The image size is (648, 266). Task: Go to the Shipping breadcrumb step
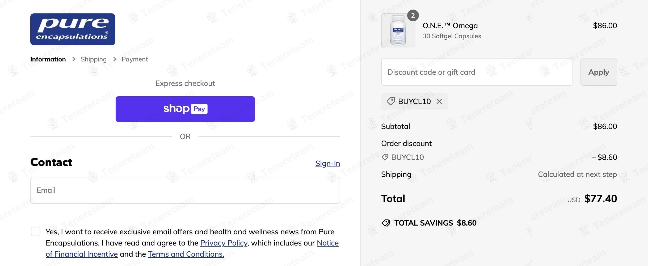(94, 59)
